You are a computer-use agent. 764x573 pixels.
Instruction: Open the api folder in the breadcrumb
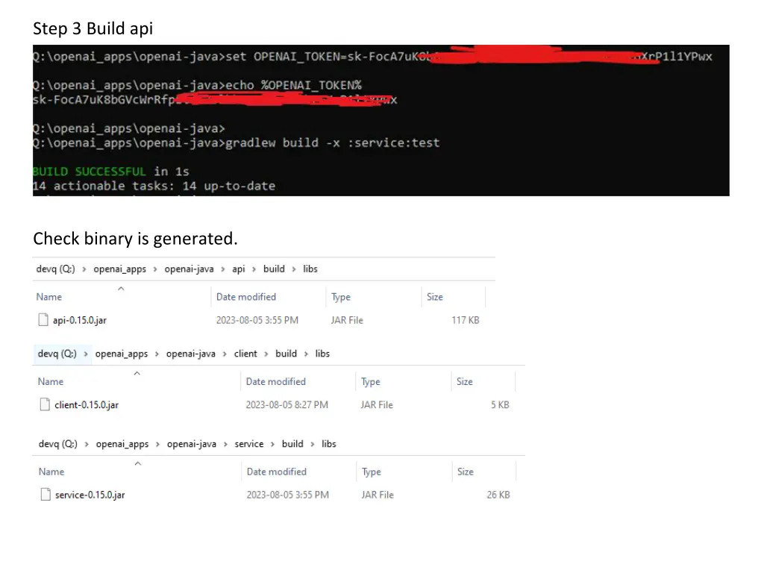tap(238, 269)
